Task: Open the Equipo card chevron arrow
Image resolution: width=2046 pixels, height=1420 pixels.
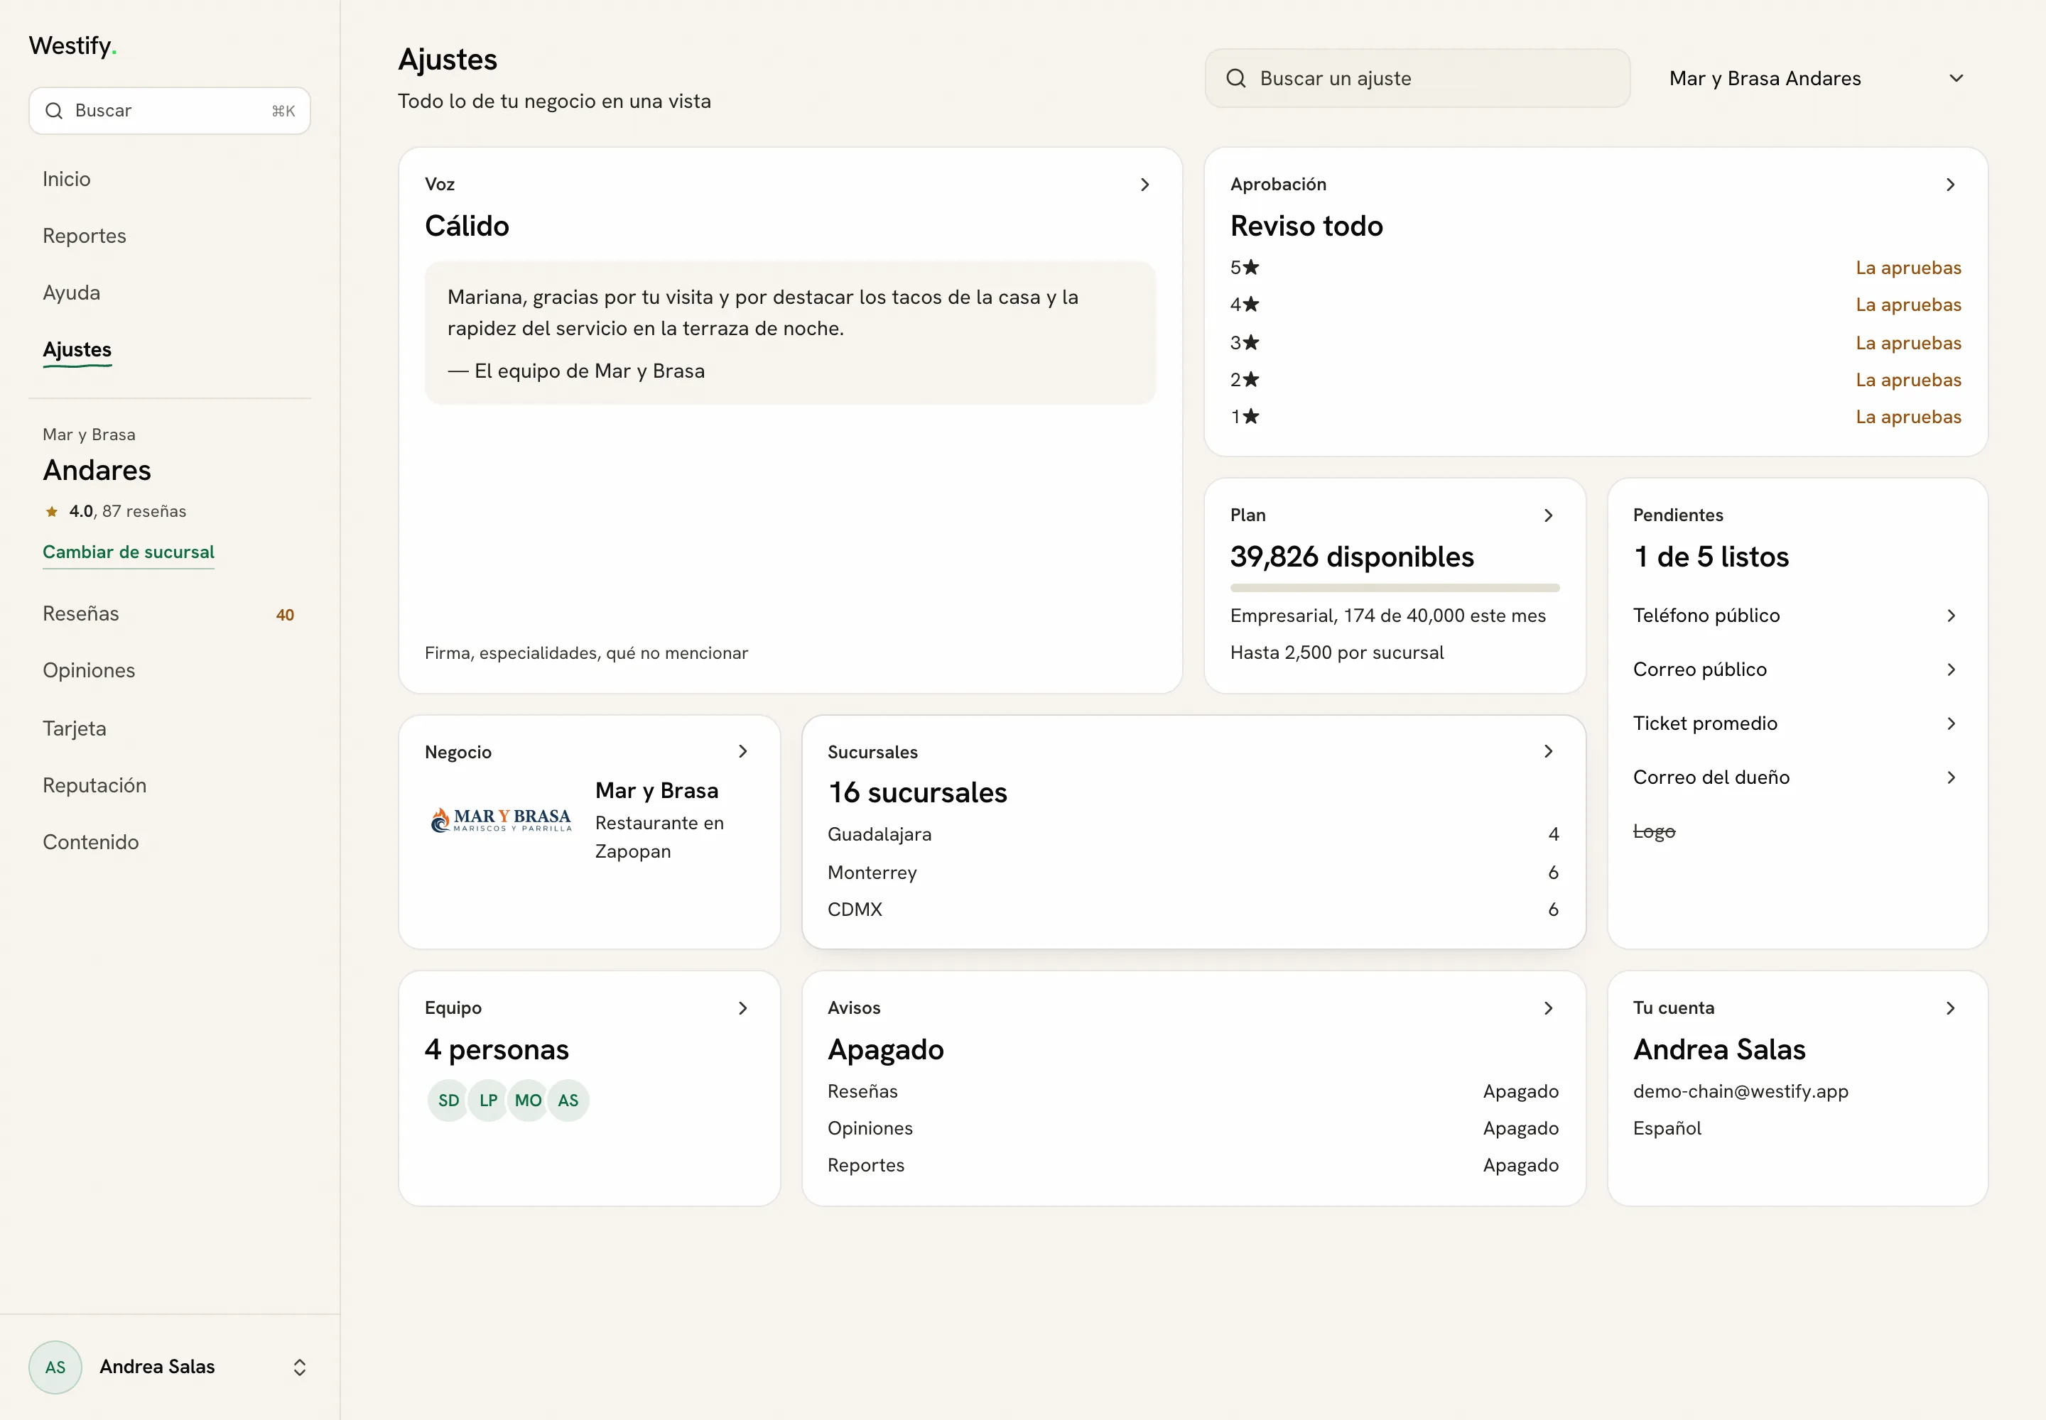Action: 742,1008
